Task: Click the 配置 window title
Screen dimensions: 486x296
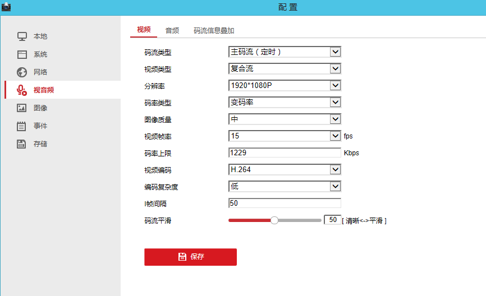Action: (288, 7)
